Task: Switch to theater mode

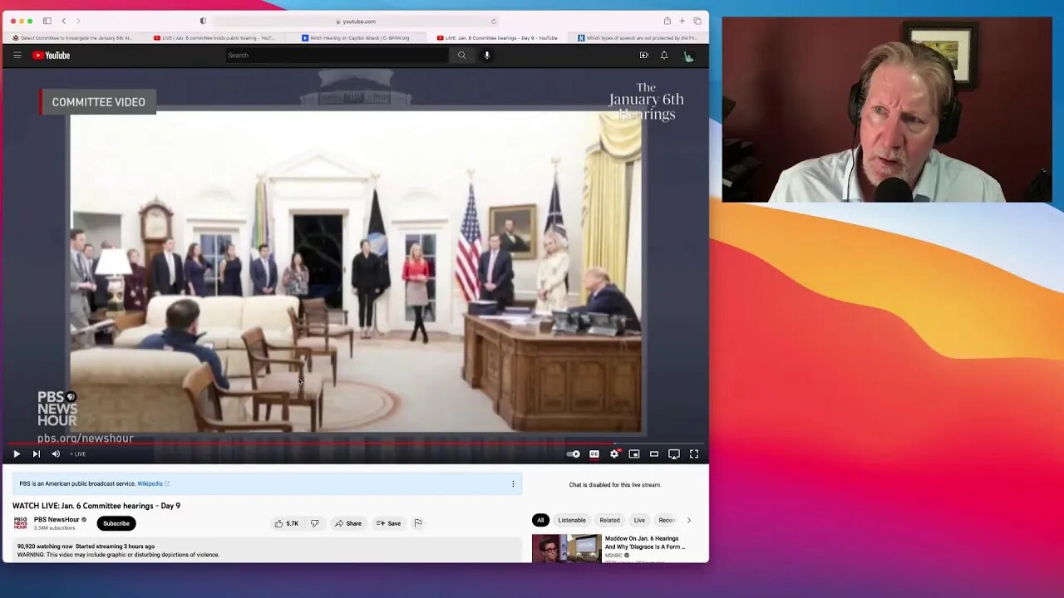Action: (x=654, y=454)
